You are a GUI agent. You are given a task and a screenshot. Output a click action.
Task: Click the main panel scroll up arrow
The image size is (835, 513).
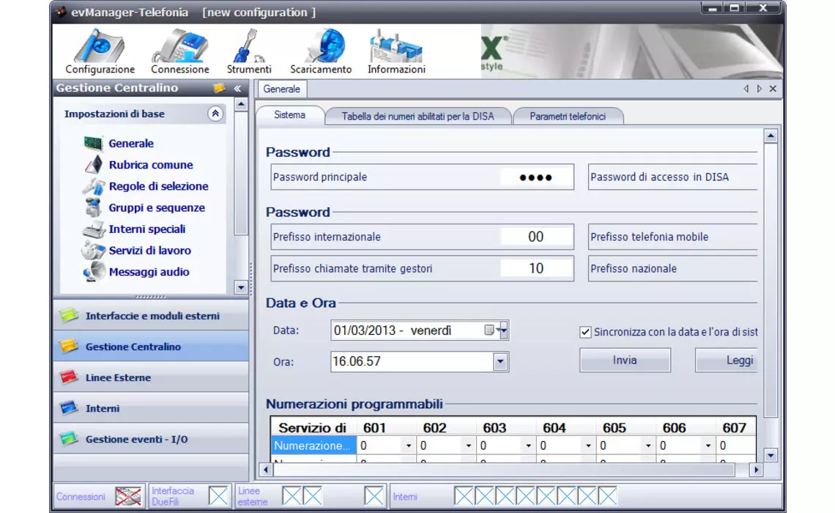pyautogui.click(x=771, y=136)
